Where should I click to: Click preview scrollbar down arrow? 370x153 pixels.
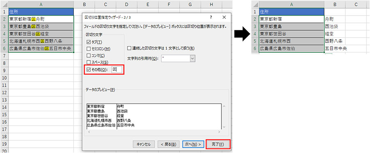tap(224, 127)
